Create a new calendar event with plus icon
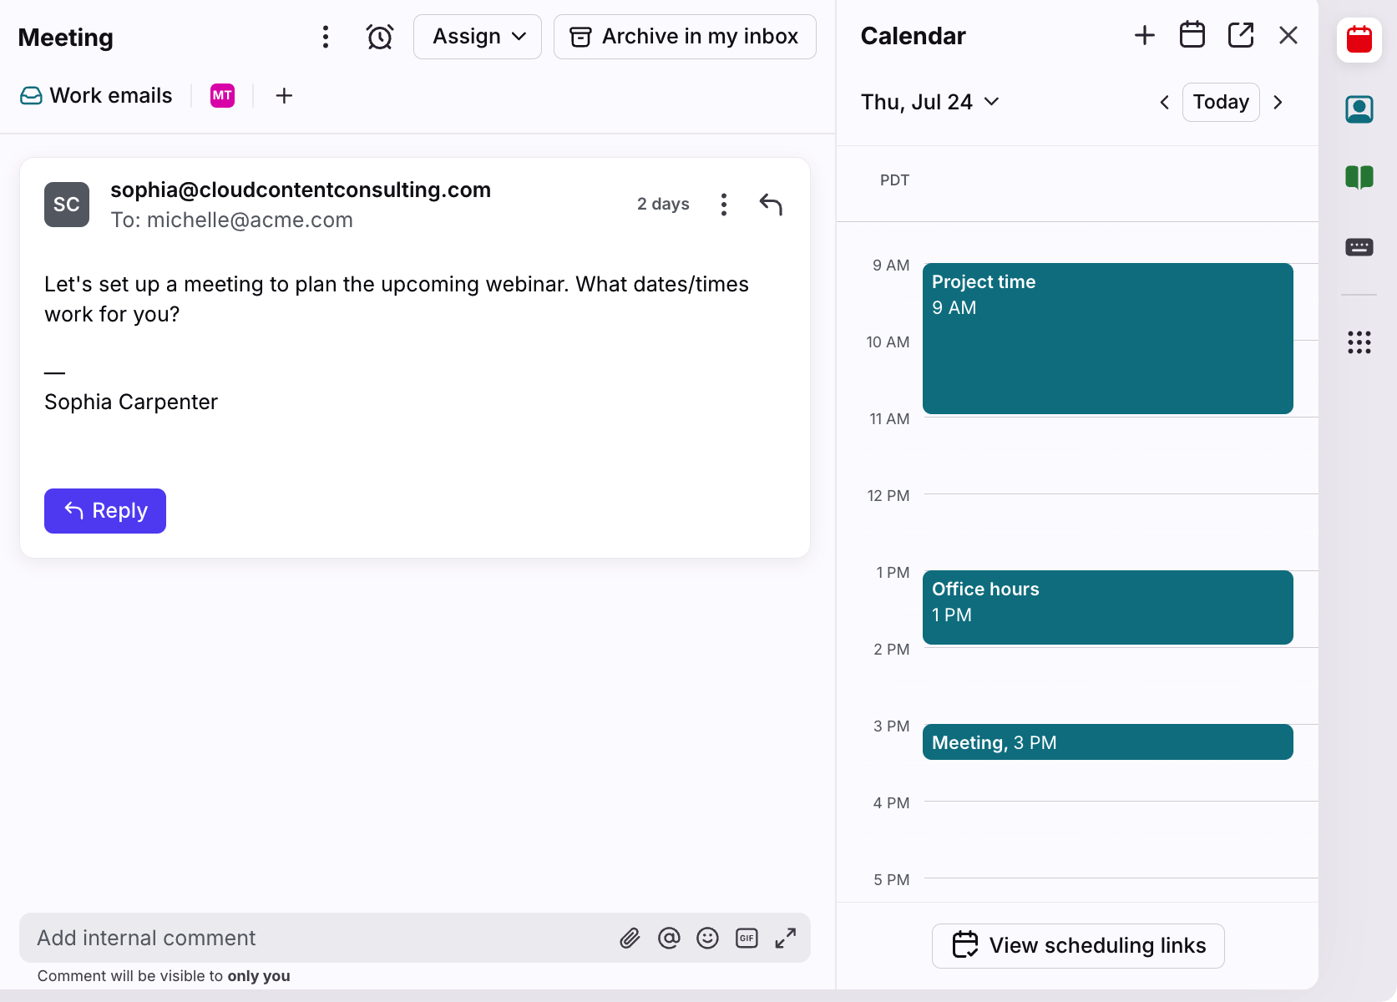Viewport: 1397px width, 1002px height. point(1145,35)
